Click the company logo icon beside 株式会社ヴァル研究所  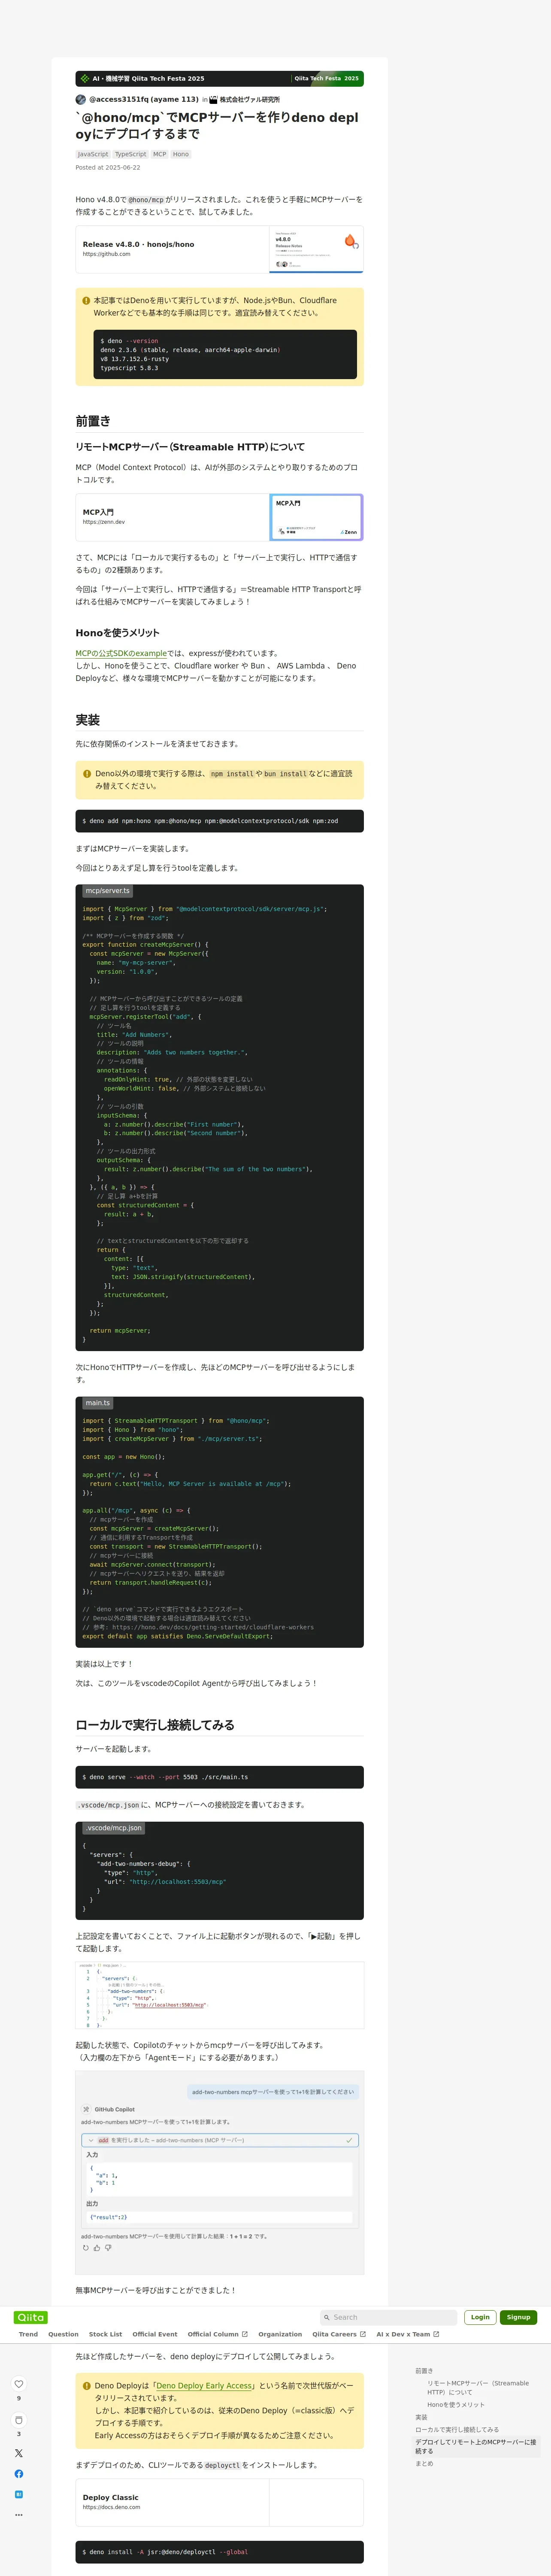(213, 100)
